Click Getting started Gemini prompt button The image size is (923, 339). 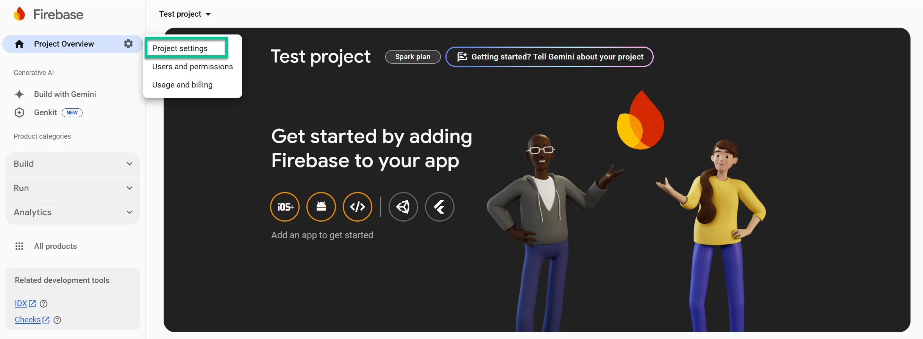[x=549, y=57]
